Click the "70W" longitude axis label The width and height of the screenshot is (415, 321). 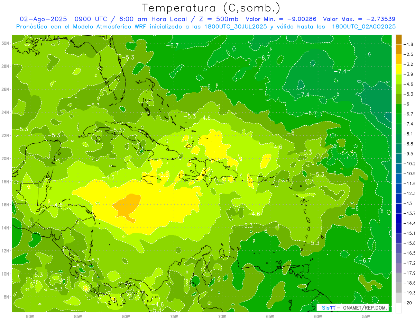pos(222,317)
